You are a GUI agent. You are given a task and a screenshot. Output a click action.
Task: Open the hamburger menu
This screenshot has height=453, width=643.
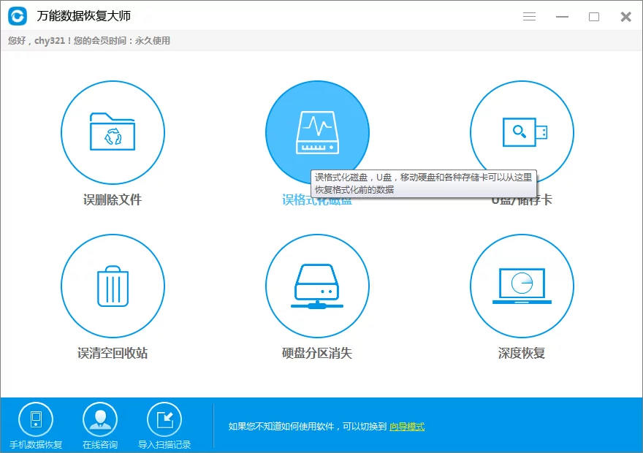[x=529, y=16]
